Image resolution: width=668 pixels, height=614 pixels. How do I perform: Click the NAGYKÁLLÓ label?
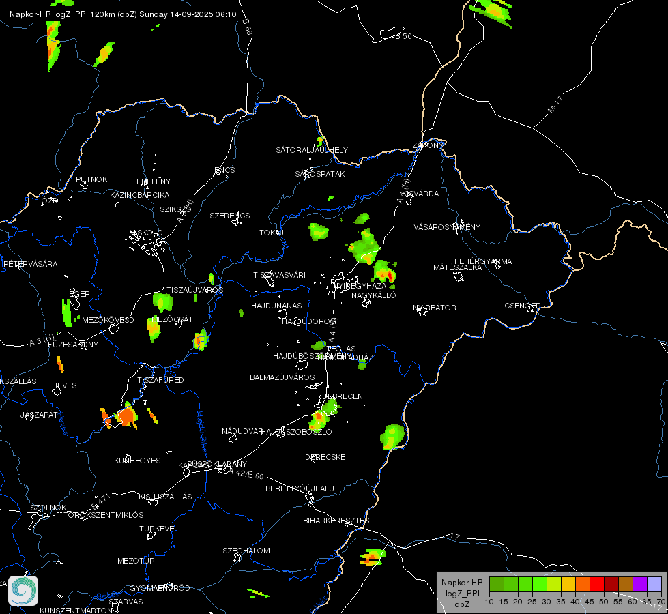pyautogui.click(x=374, y=295)
